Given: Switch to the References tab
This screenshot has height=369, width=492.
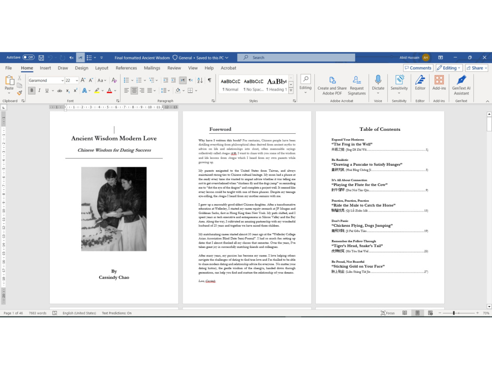Looking at the screenshot, I should pyautogui.click(x=126, y=68).
